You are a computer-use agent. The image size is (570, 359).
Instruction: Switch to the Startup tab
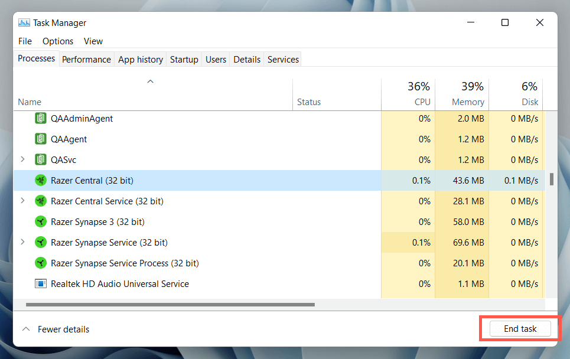point(184,60)
